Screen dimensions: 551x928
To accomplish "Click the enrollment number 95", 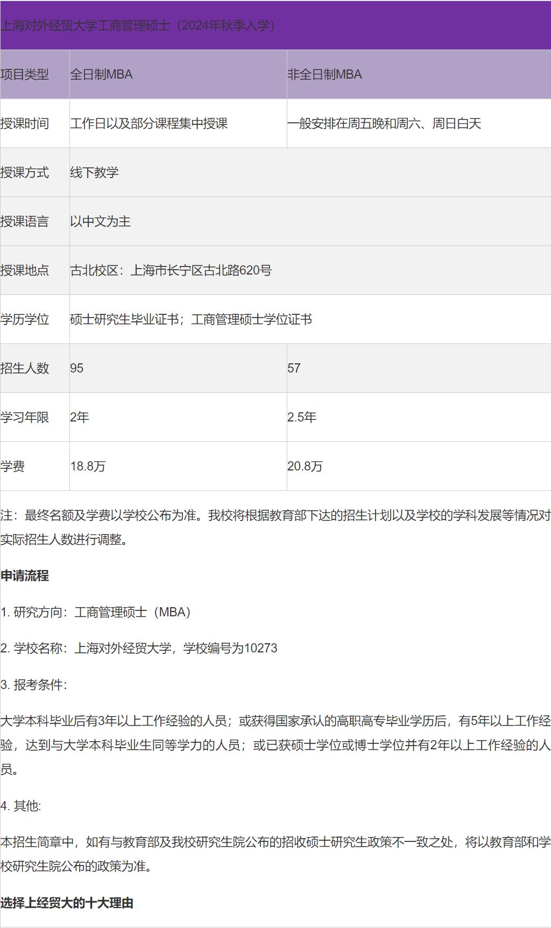I will point(77,368).
